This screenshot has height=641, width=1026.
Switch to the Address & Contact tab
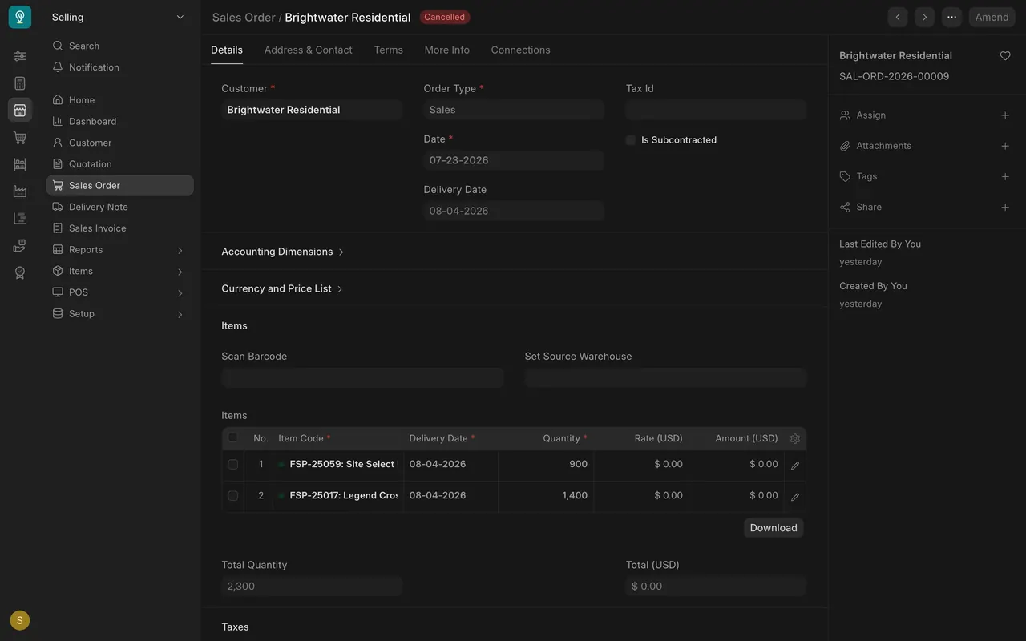click(x=308, y=50)
